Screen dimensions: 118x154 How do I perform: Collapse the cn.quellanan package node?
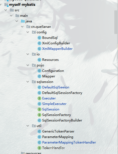point(22,27)
